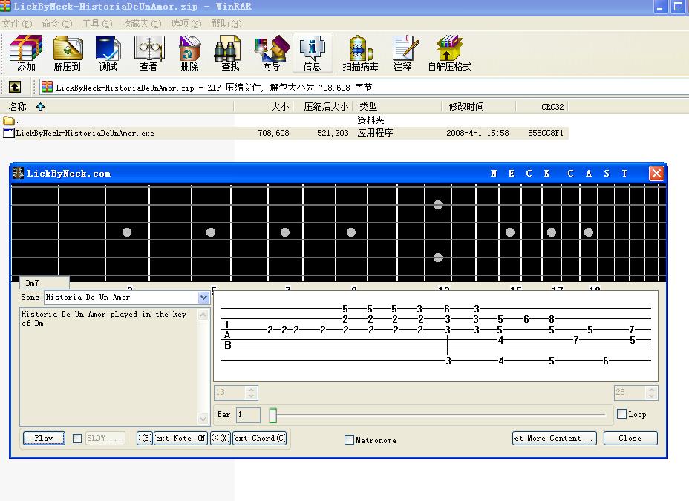
Task: Select the file name LickByNeck-HistoriaDeUnAmor.exe
Action: point(85,133)
